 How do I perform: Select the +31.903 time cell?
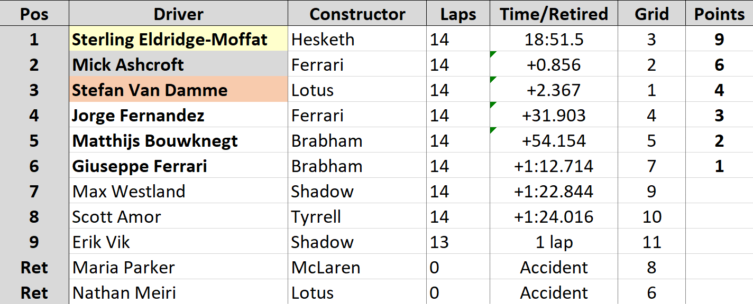click(x=554, y=116)
